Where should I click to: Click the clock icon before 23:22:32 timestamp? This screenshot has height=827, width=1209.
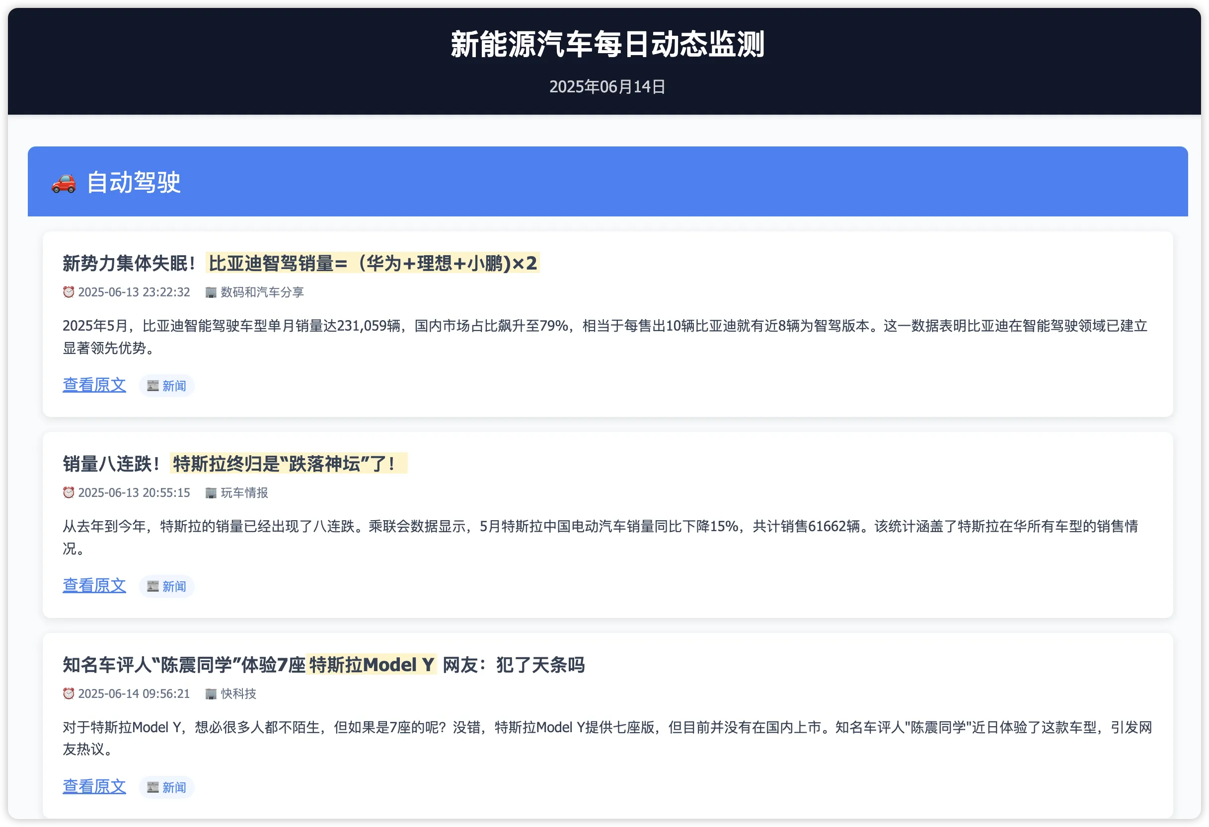pos(69,292)
